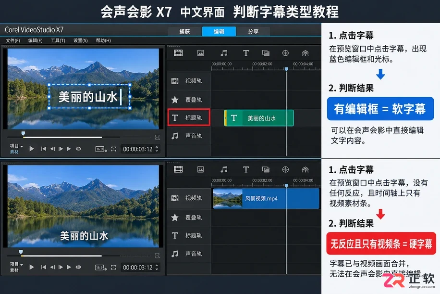Screen dimensions: 440x294
Task: Select the 覆叠轨 star track header in 软字幕 example
Action: (189, 100)
